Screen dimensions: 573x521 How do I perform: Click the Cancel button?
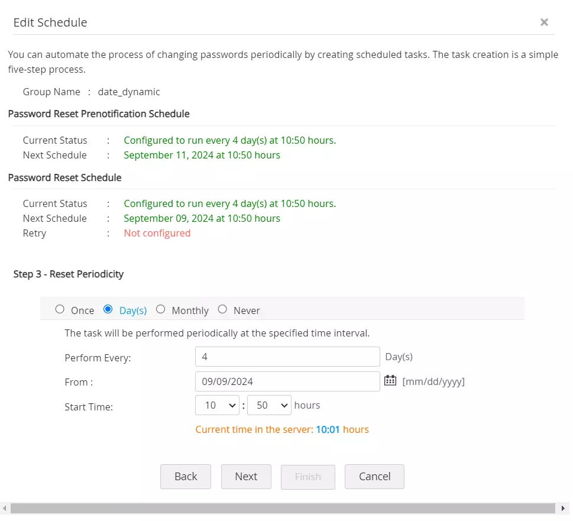(x=374, y=476)
